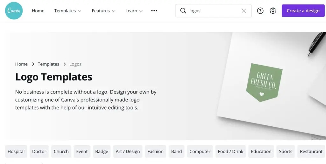Open the three-dot more menu
This screenshot has height=164, width=326.
point(154,11)
